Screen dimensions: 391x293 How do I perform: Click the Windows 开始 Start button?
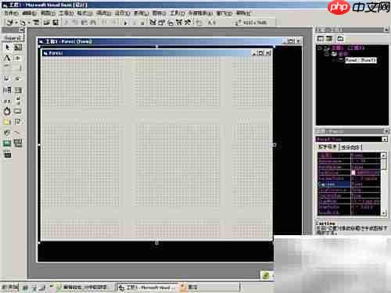click(10, 288)
